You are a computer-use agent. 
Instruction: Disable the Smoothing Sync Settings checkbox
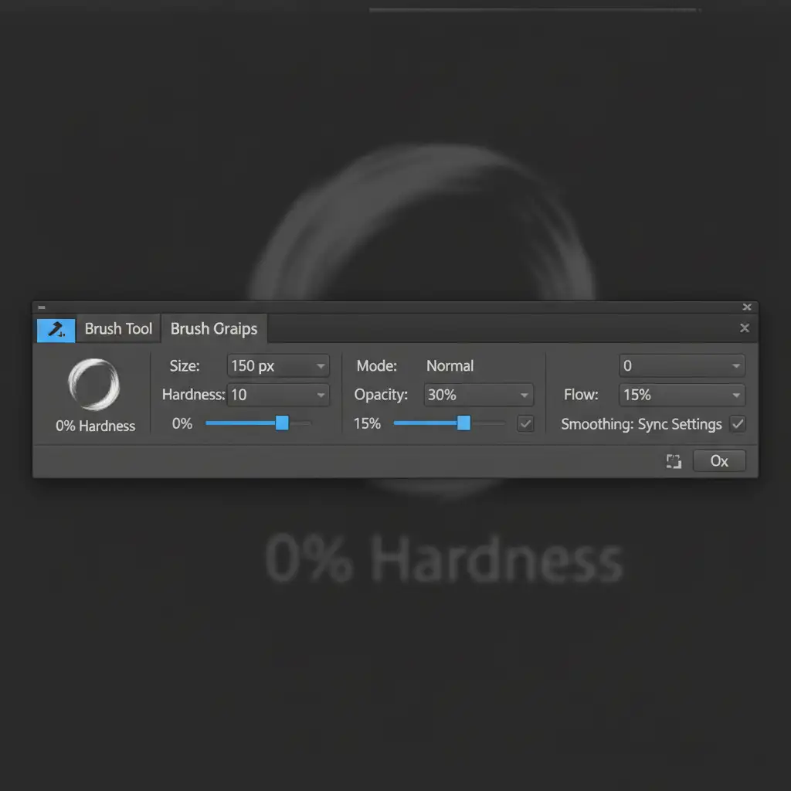[738, 424]
